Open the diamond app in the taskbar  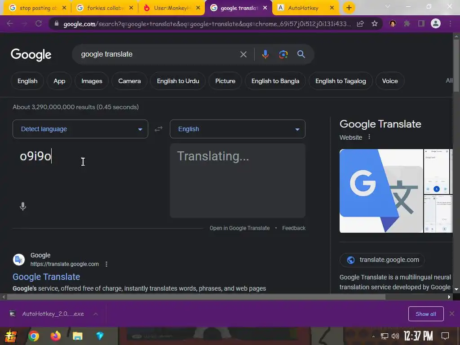point(100,336)
